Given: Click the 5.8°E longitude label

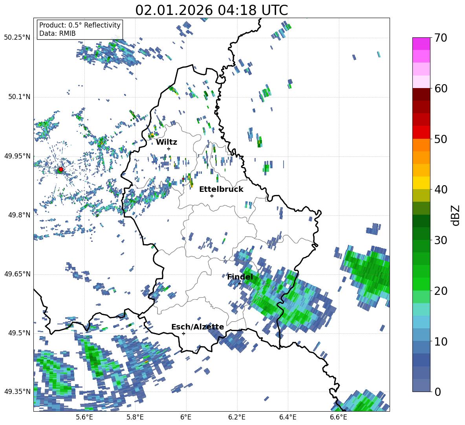Looking at the screenshot, I should (x=135, y=417).
